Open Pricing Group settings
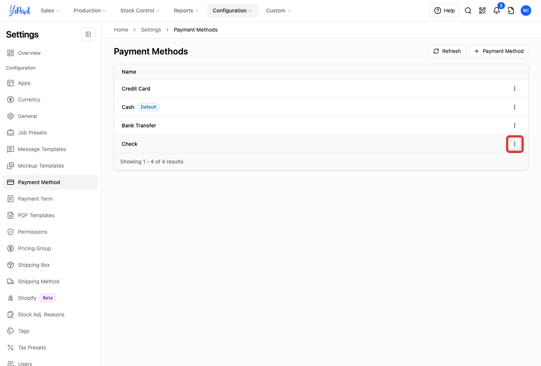The width and height of the screenshot is (541, 366). 50,248
